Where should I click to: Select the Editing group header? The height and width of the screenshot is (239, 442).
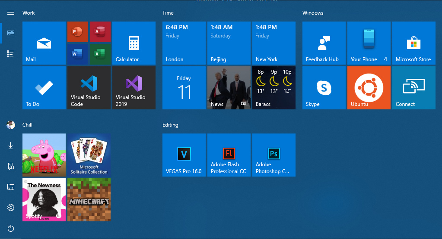[170, 125]
